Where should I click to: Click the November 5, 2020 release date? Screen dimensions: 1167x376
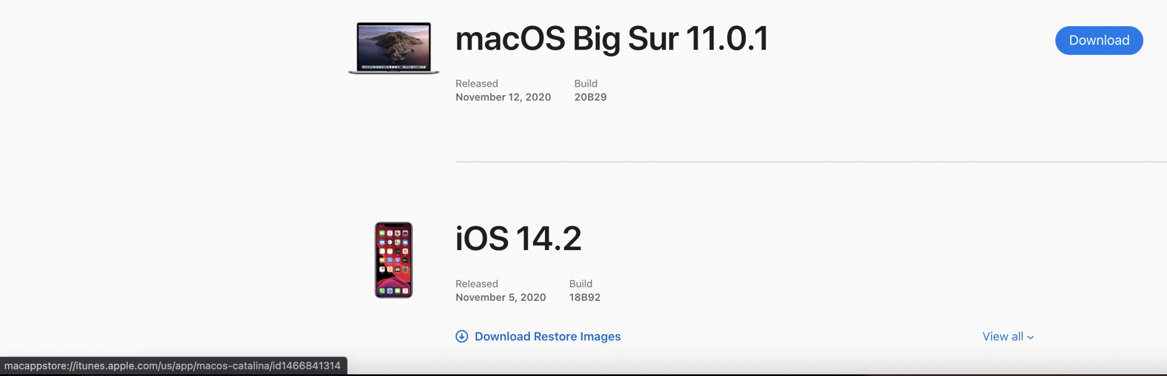click(501, 297)
